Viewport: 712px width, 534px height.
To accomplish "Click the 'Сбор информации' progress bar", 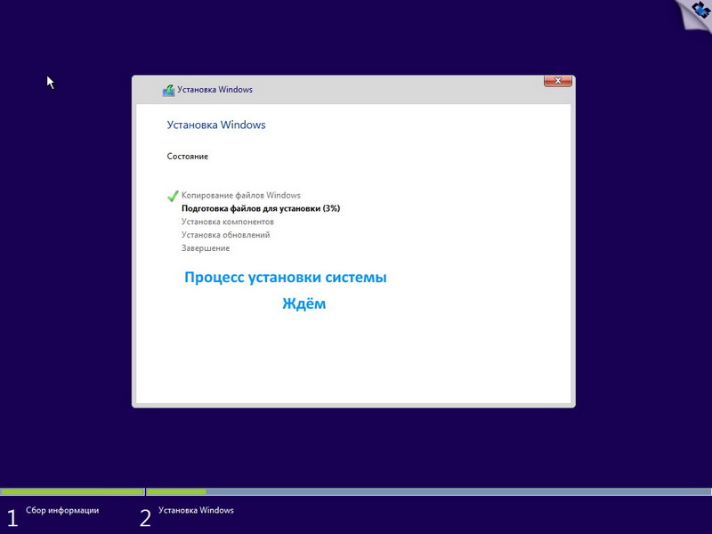I will pos(72,491).
